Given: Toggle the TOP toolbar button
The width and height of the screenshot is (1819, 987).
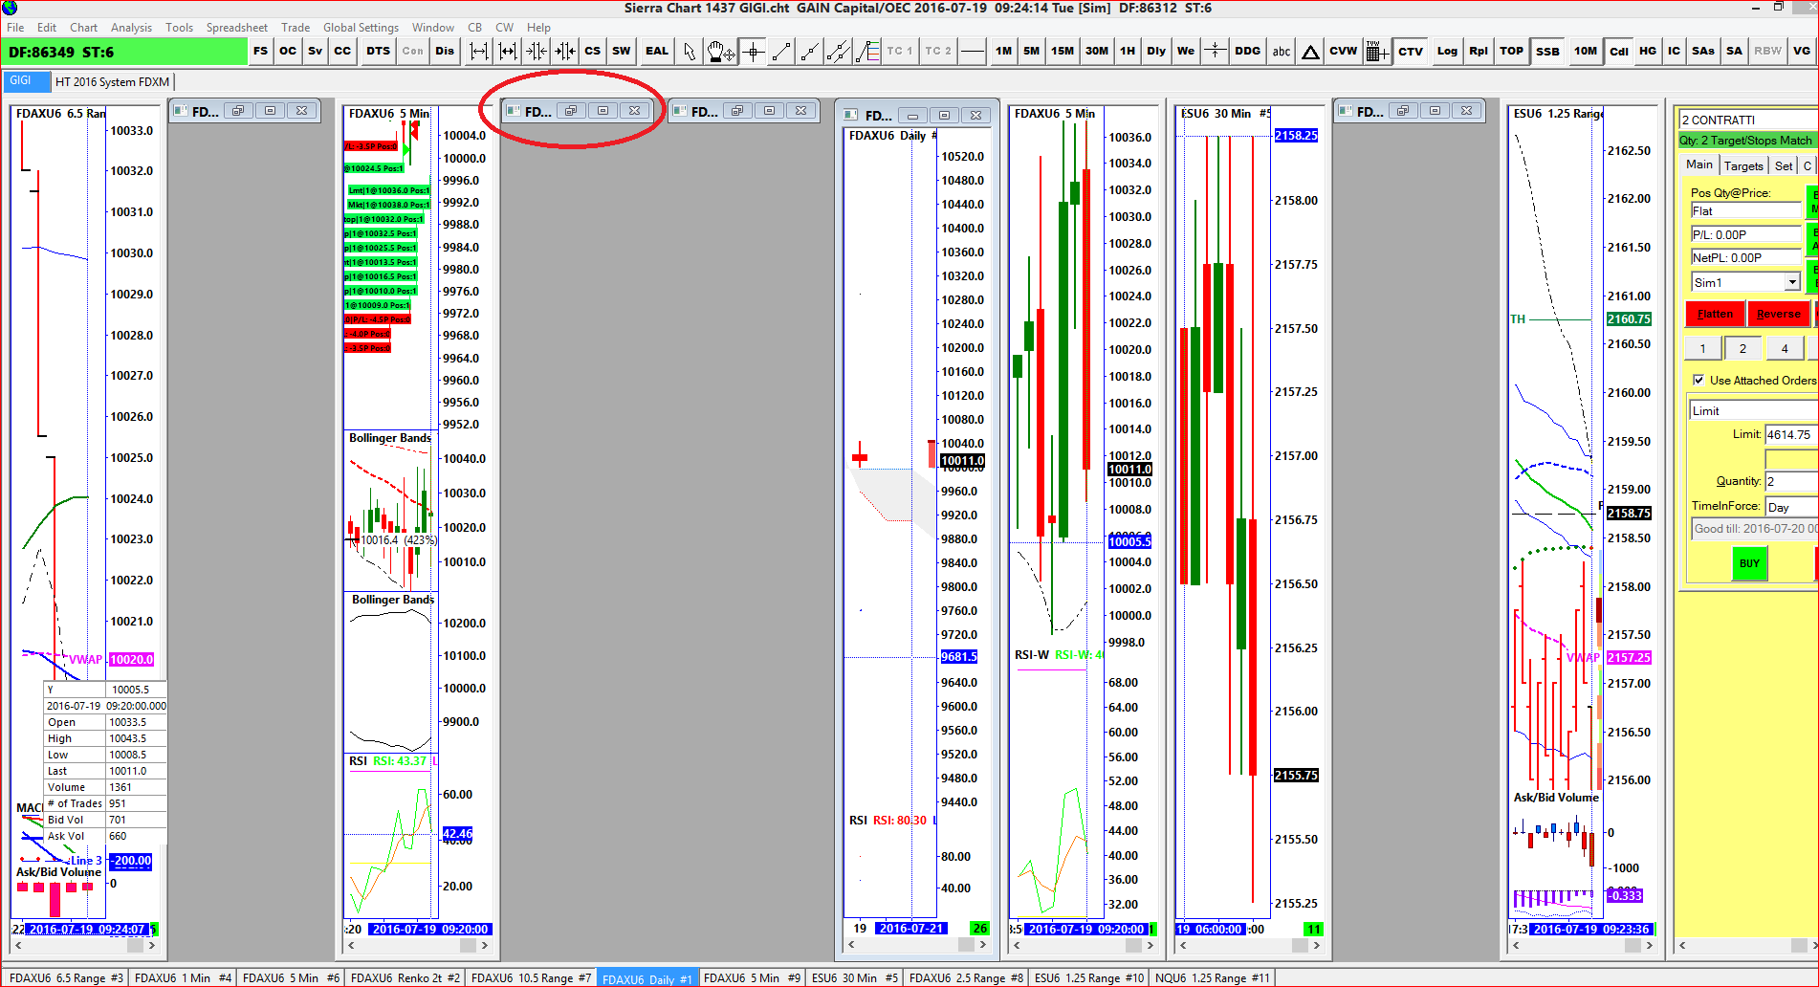Looking at the screenshot, I should pyautogui.click(x=1511, y=52).
